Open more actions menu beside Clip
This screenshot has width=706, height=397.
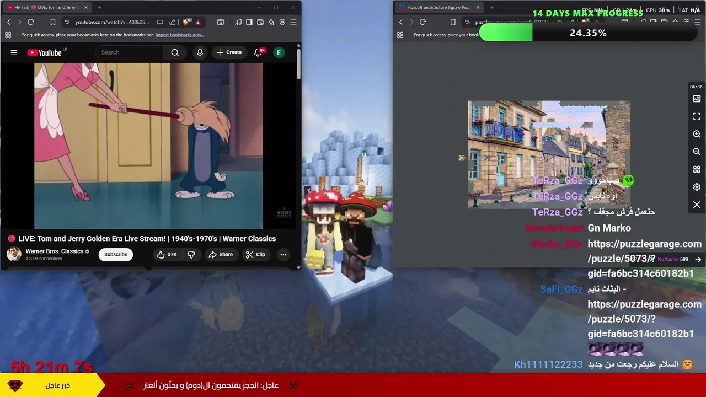click(283, 254)
